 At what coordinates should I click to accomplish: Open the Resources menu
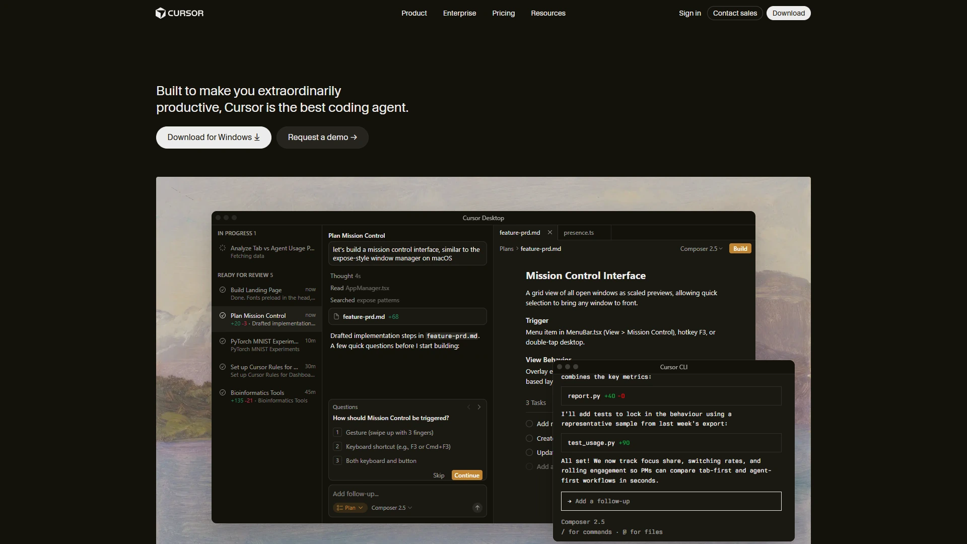548,13
